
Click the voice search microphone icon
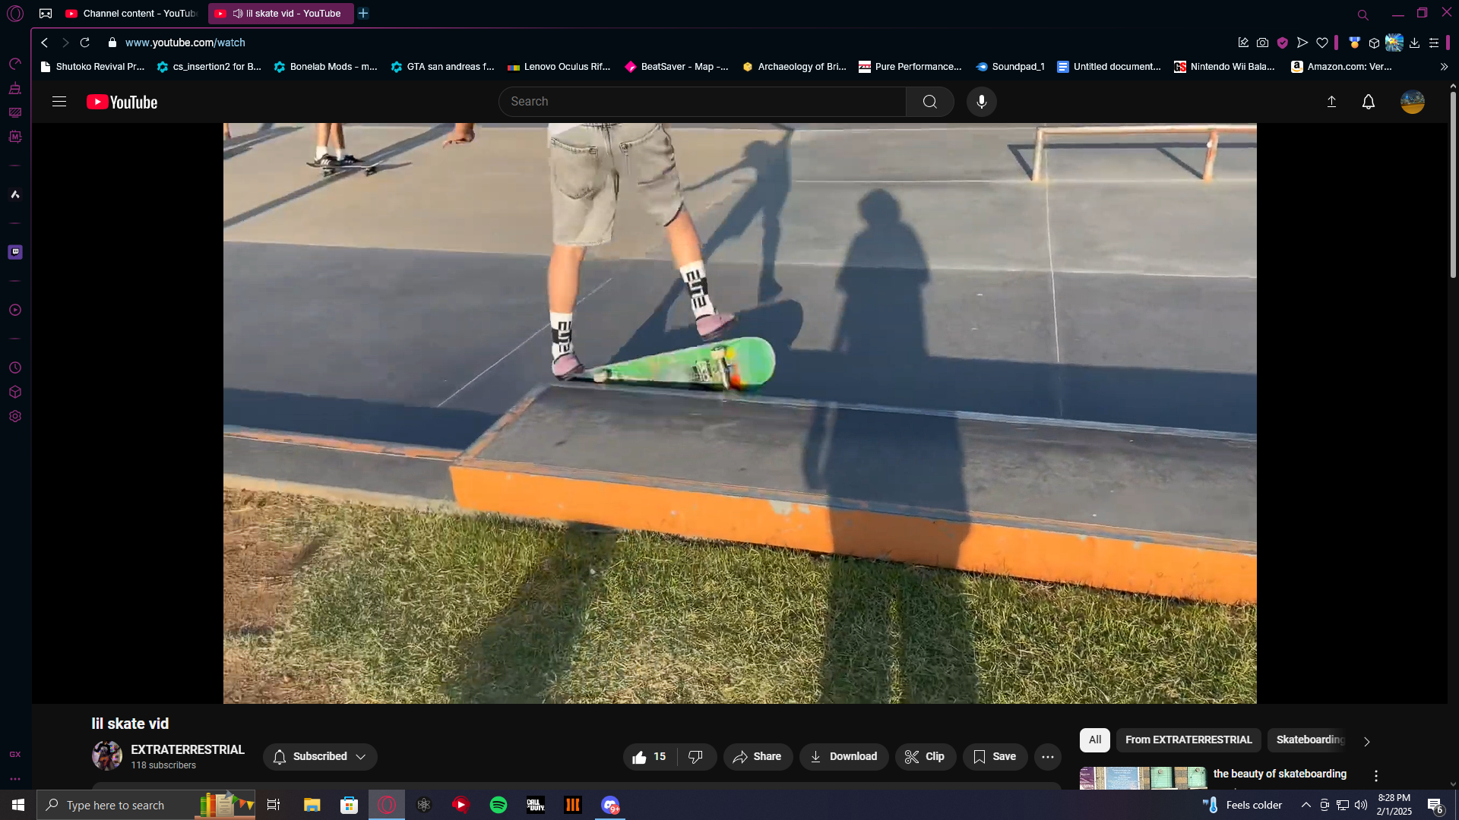coord(981,102)
